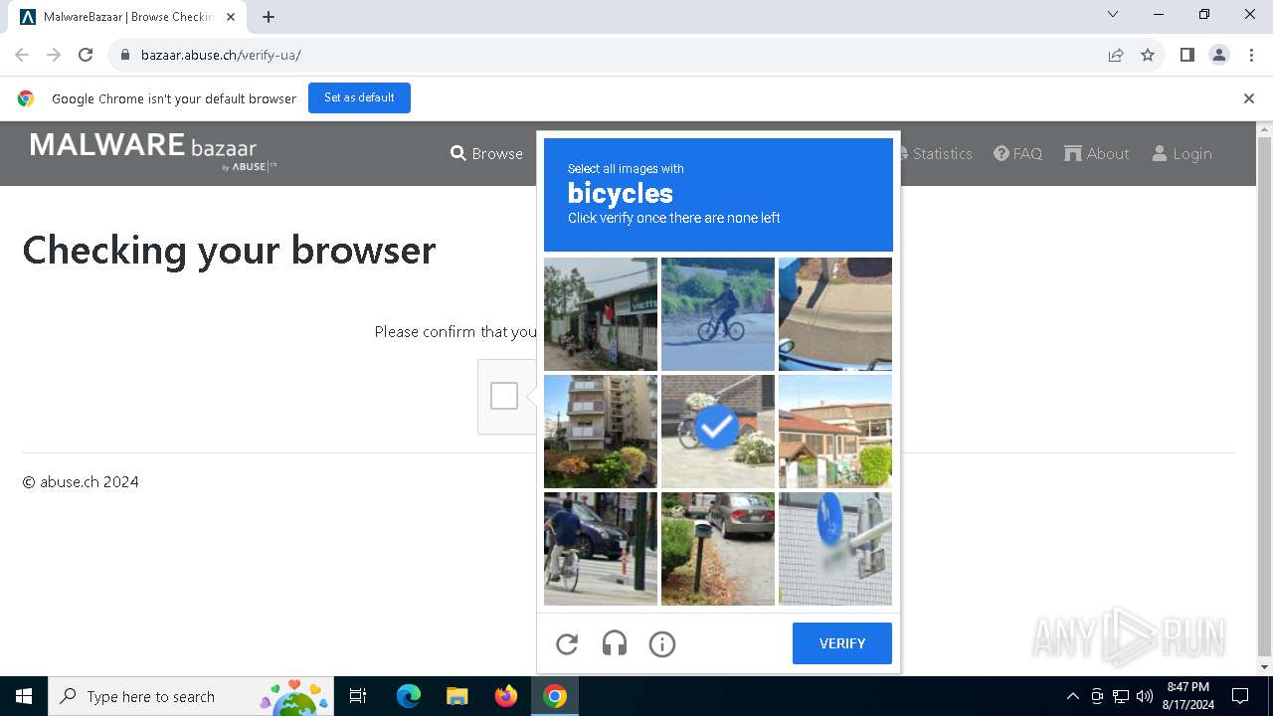Open File Explorer from taskbar
1273x716 pixels.
(456, 696)
